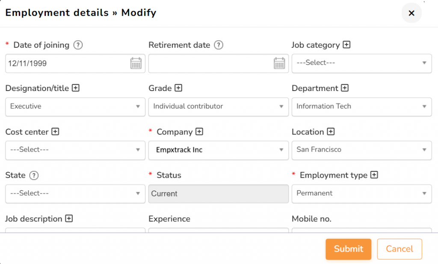Screen dimensions: 438x264
Task: Click the Cancel button
Action: click(x=400, y=249)
